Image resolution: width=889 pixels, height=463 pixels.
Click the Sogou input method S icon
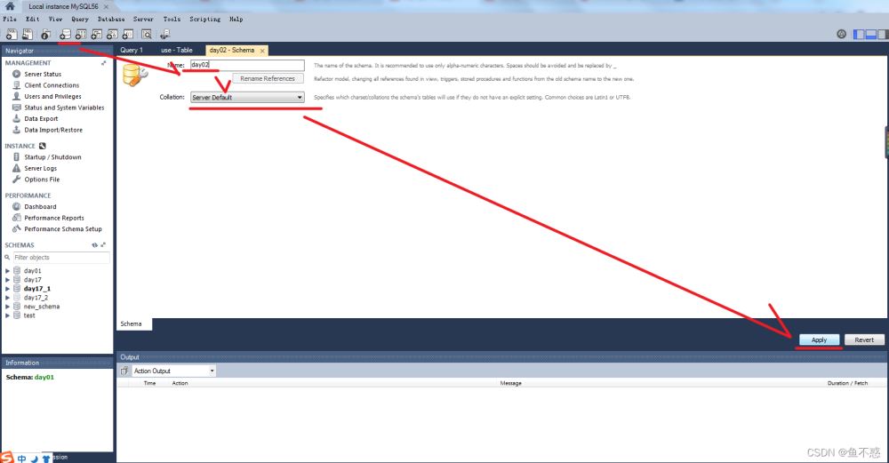pos(6,458)
